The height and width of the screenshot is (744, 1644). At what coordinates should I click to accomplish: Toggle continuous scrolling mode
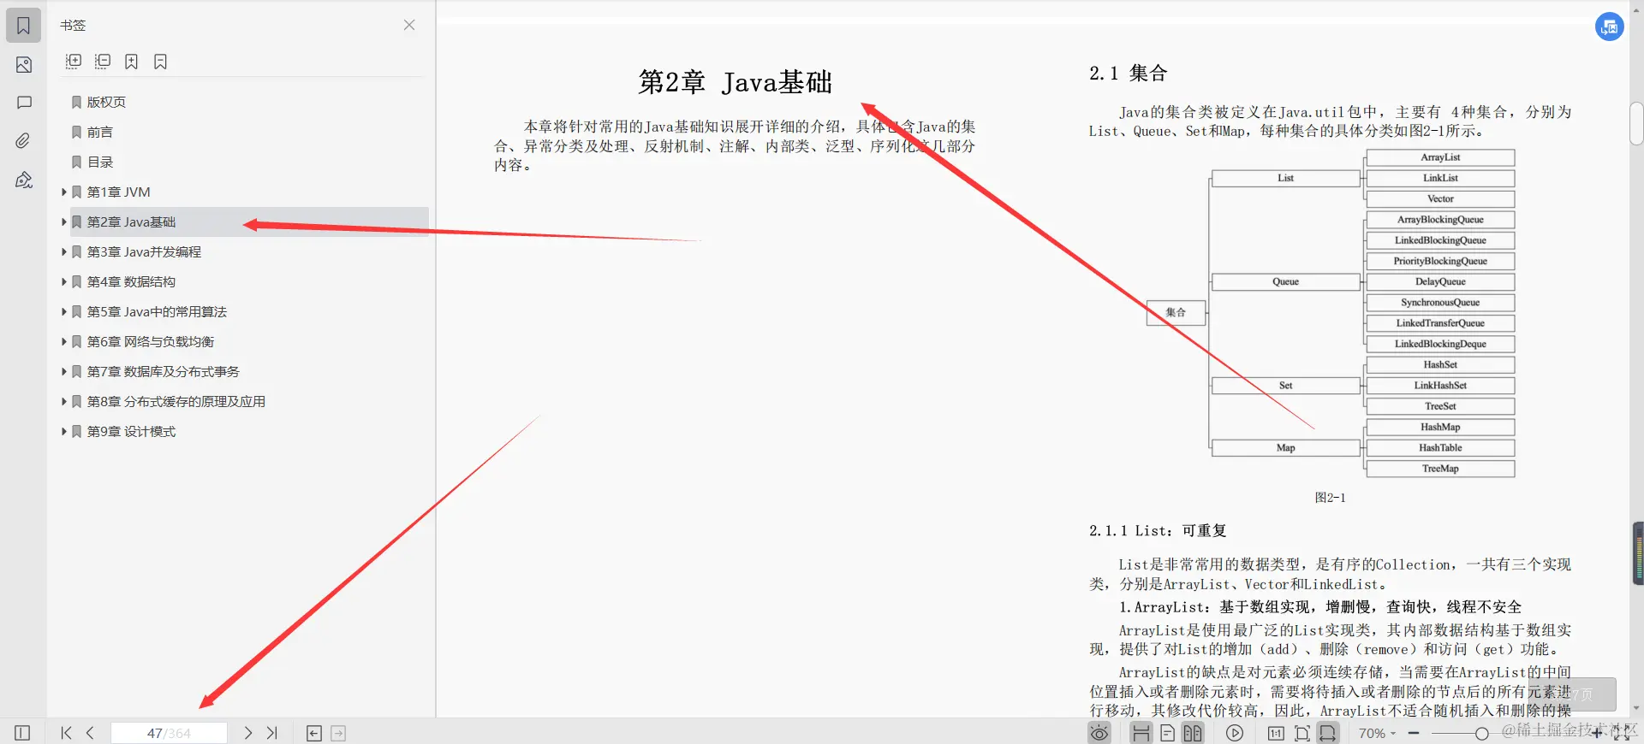tap(1141, 733)
